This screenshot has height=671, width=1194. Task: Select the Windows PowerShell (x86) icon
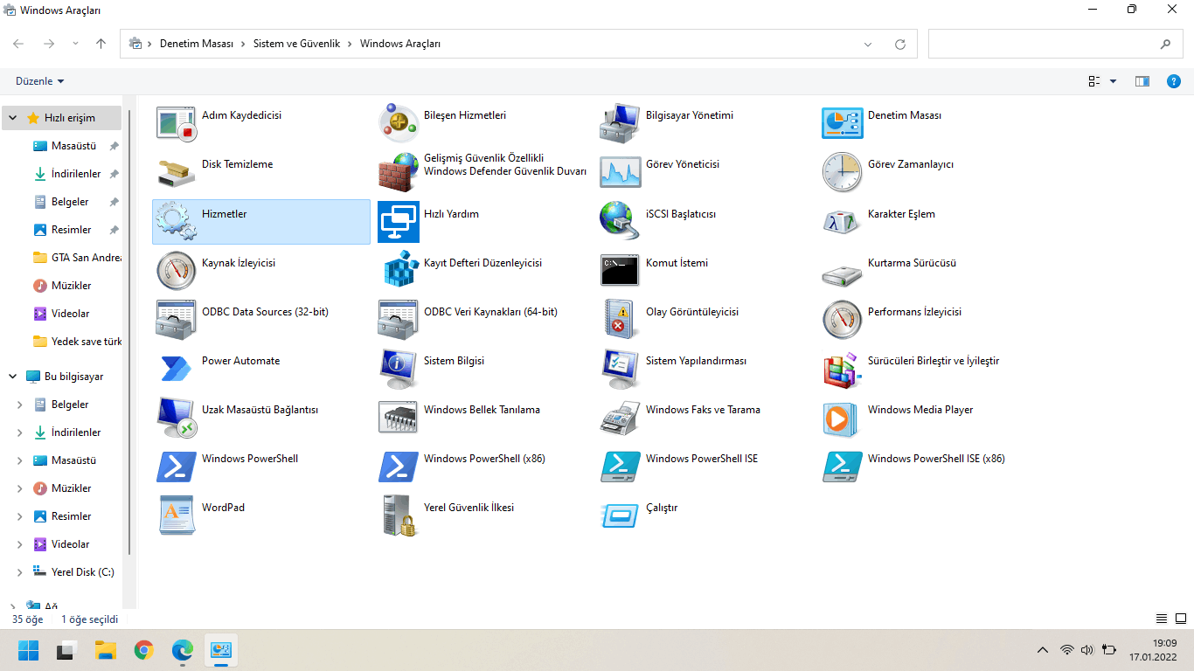coord(399,466)
